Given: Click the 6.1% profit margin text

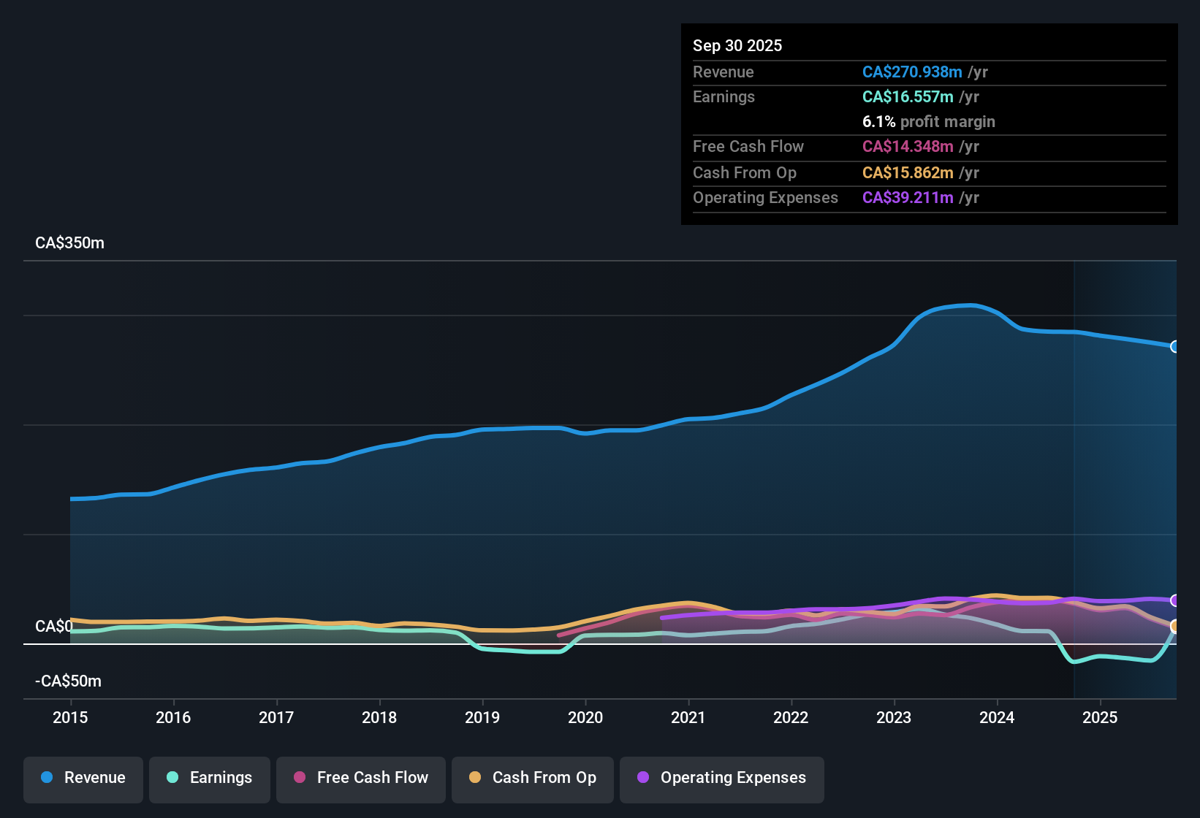Looking at the screenshot, I should pos(928,122).
